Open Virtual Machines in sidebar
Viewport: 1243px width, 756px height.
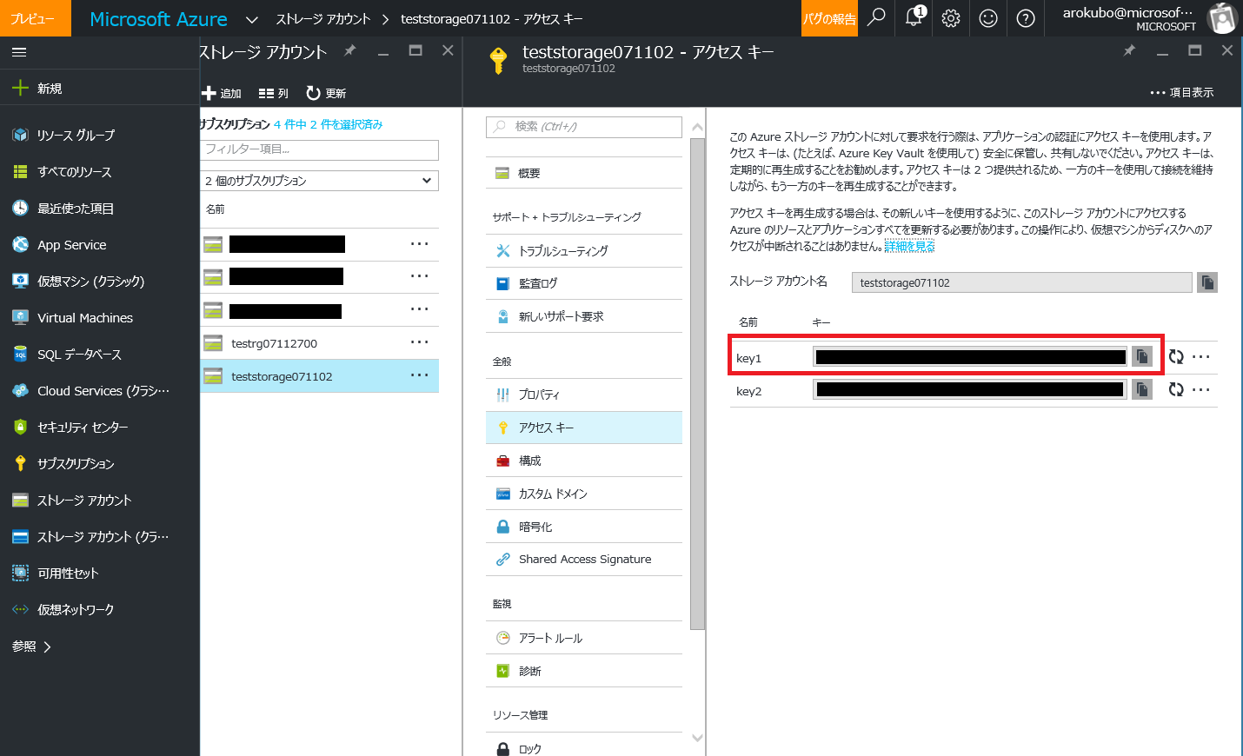click(100, 317)
